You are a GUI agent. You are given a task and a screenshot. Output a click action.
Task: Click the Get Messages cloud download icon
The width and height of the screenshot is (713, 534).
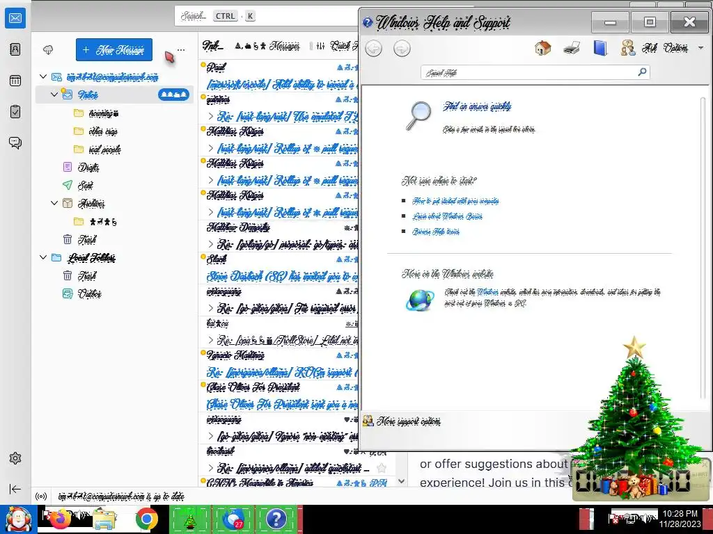pyautogui.click(x=48, y=50)
